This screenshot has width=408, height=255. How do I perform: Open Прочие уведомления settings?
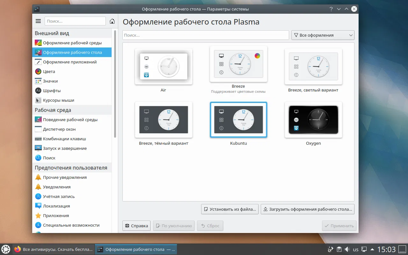[x=72, y=177]
